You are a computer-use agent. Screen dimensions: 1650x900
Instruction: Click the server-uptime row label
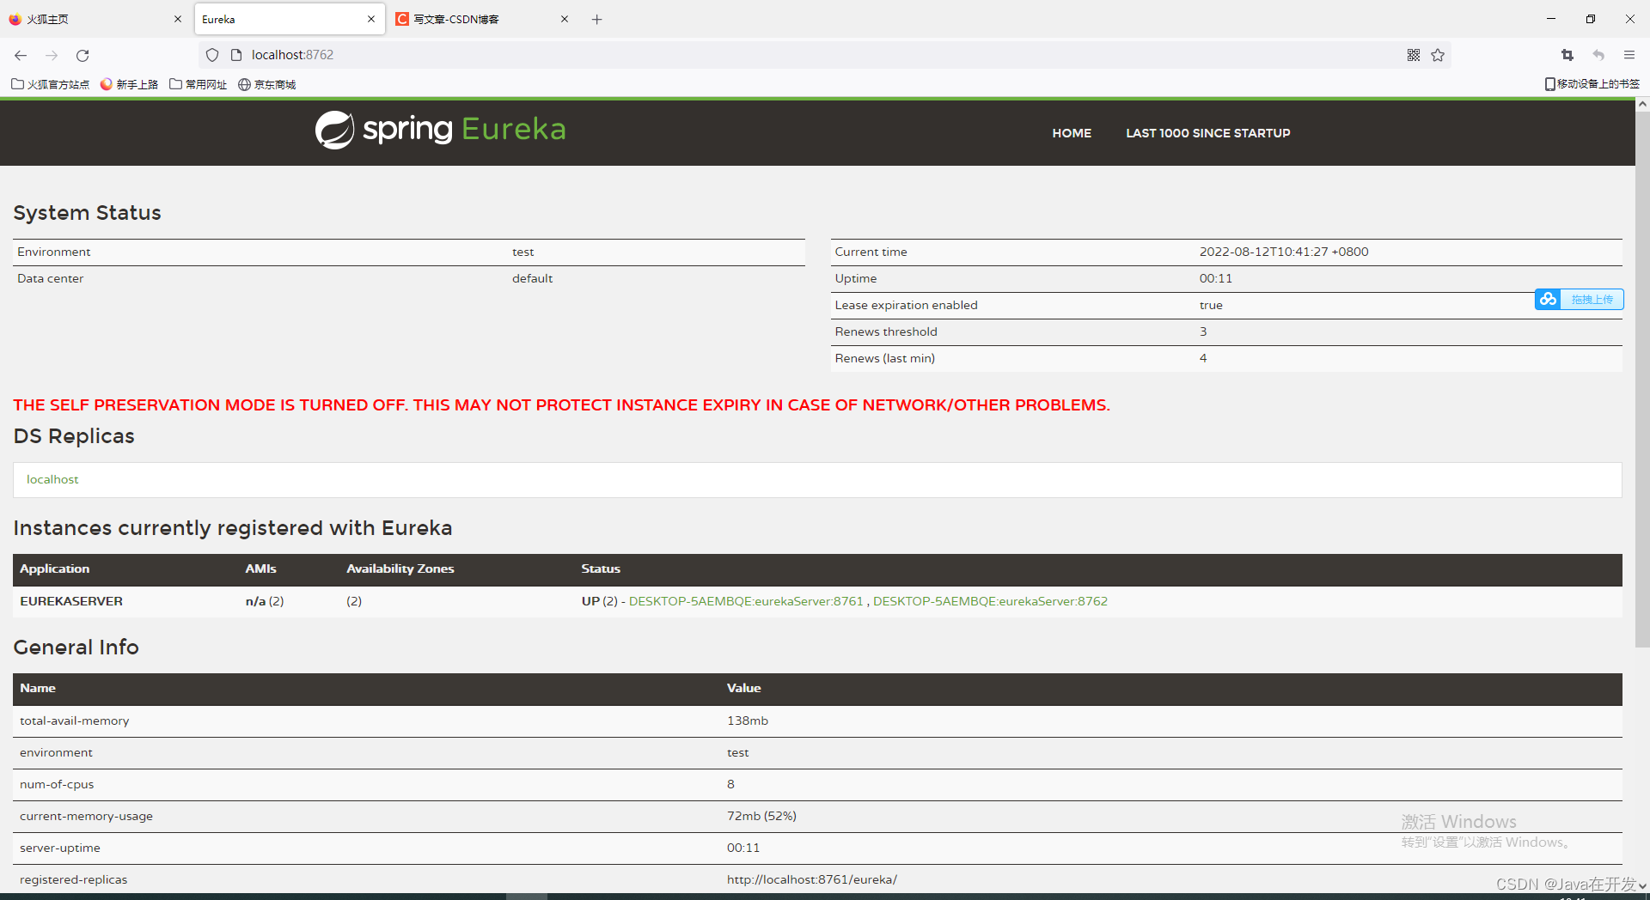point(60,848)
